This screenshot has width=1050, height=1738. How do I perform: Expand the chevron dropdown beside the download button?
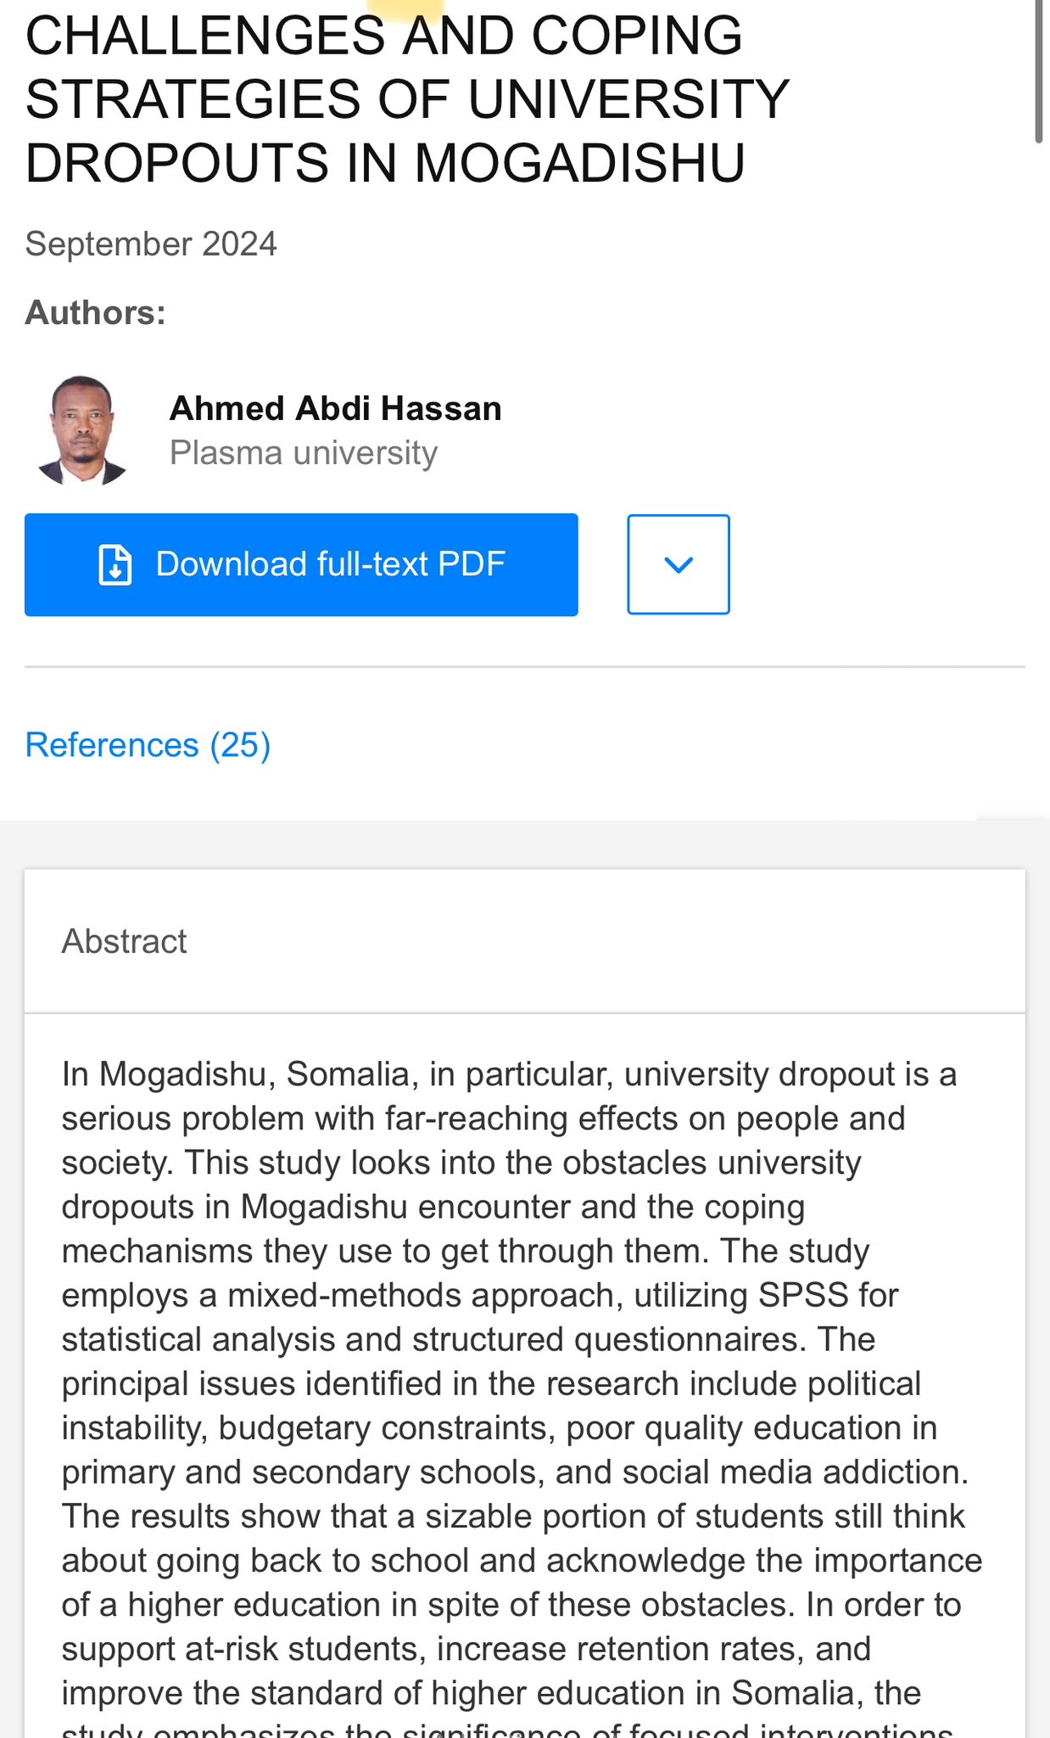tap(678, 564)
